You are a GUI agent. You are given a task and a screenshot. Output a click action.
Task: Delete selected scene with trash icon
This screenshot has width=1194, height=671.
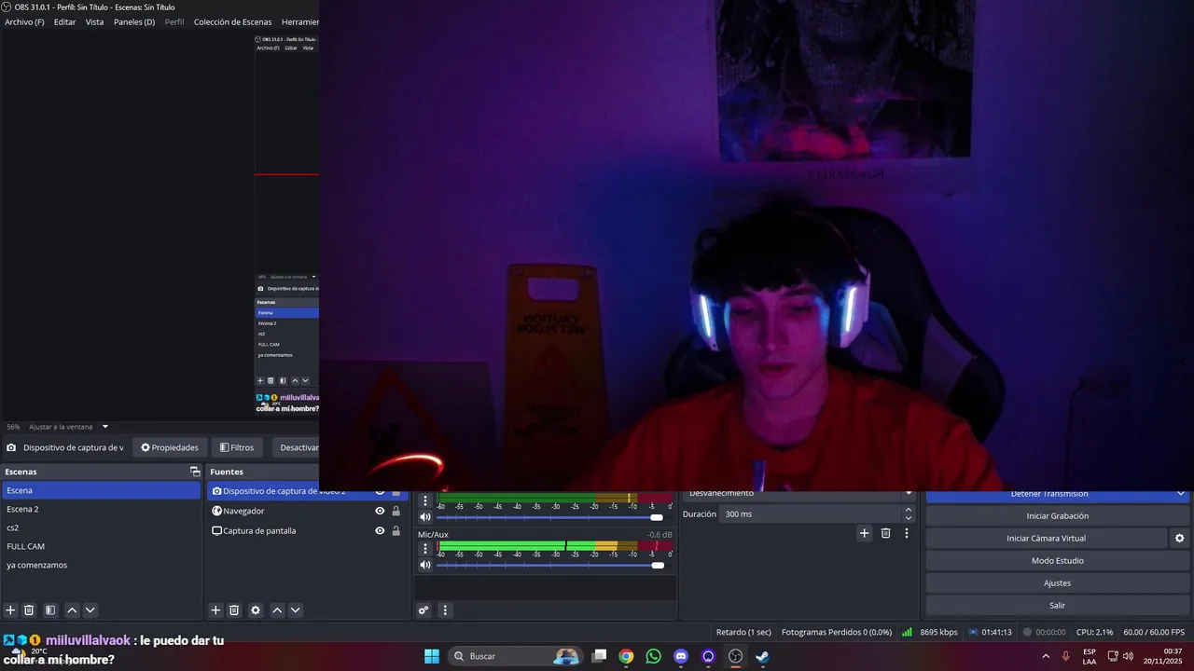tap(29, 610)
